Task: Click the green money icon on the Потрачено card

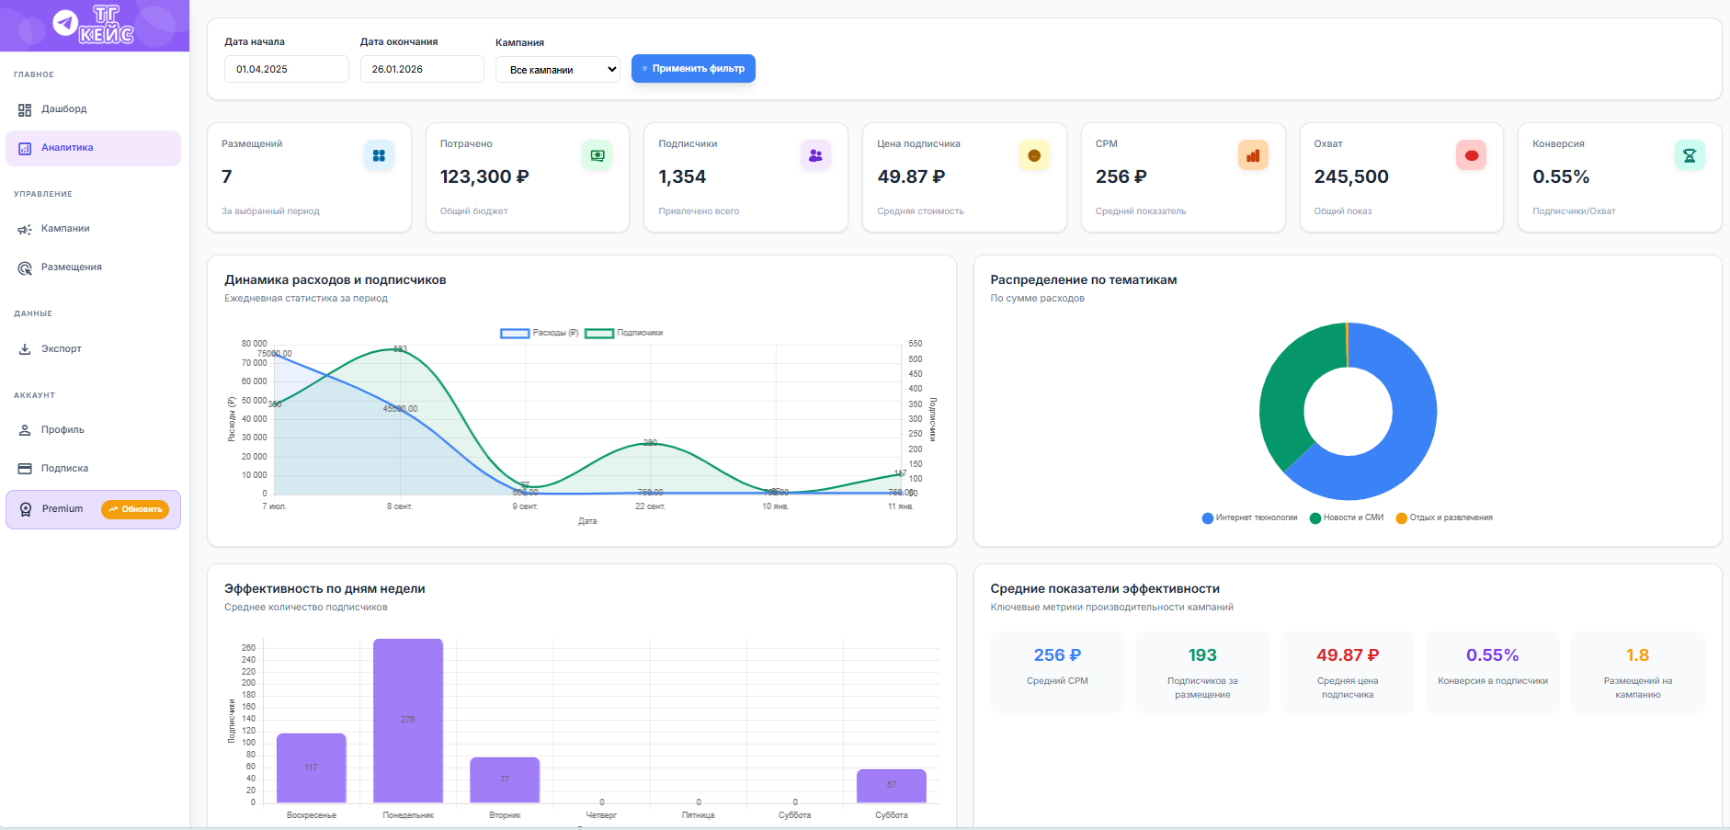Action: 597,155
